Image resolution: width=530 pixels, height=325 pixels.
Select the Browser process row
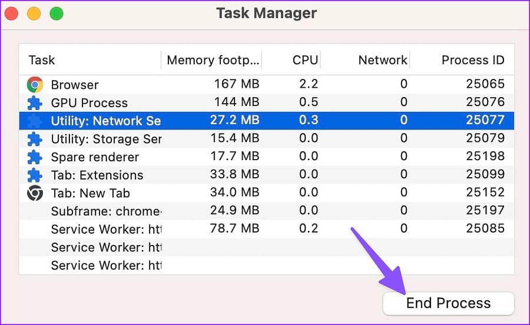(267, 84)
